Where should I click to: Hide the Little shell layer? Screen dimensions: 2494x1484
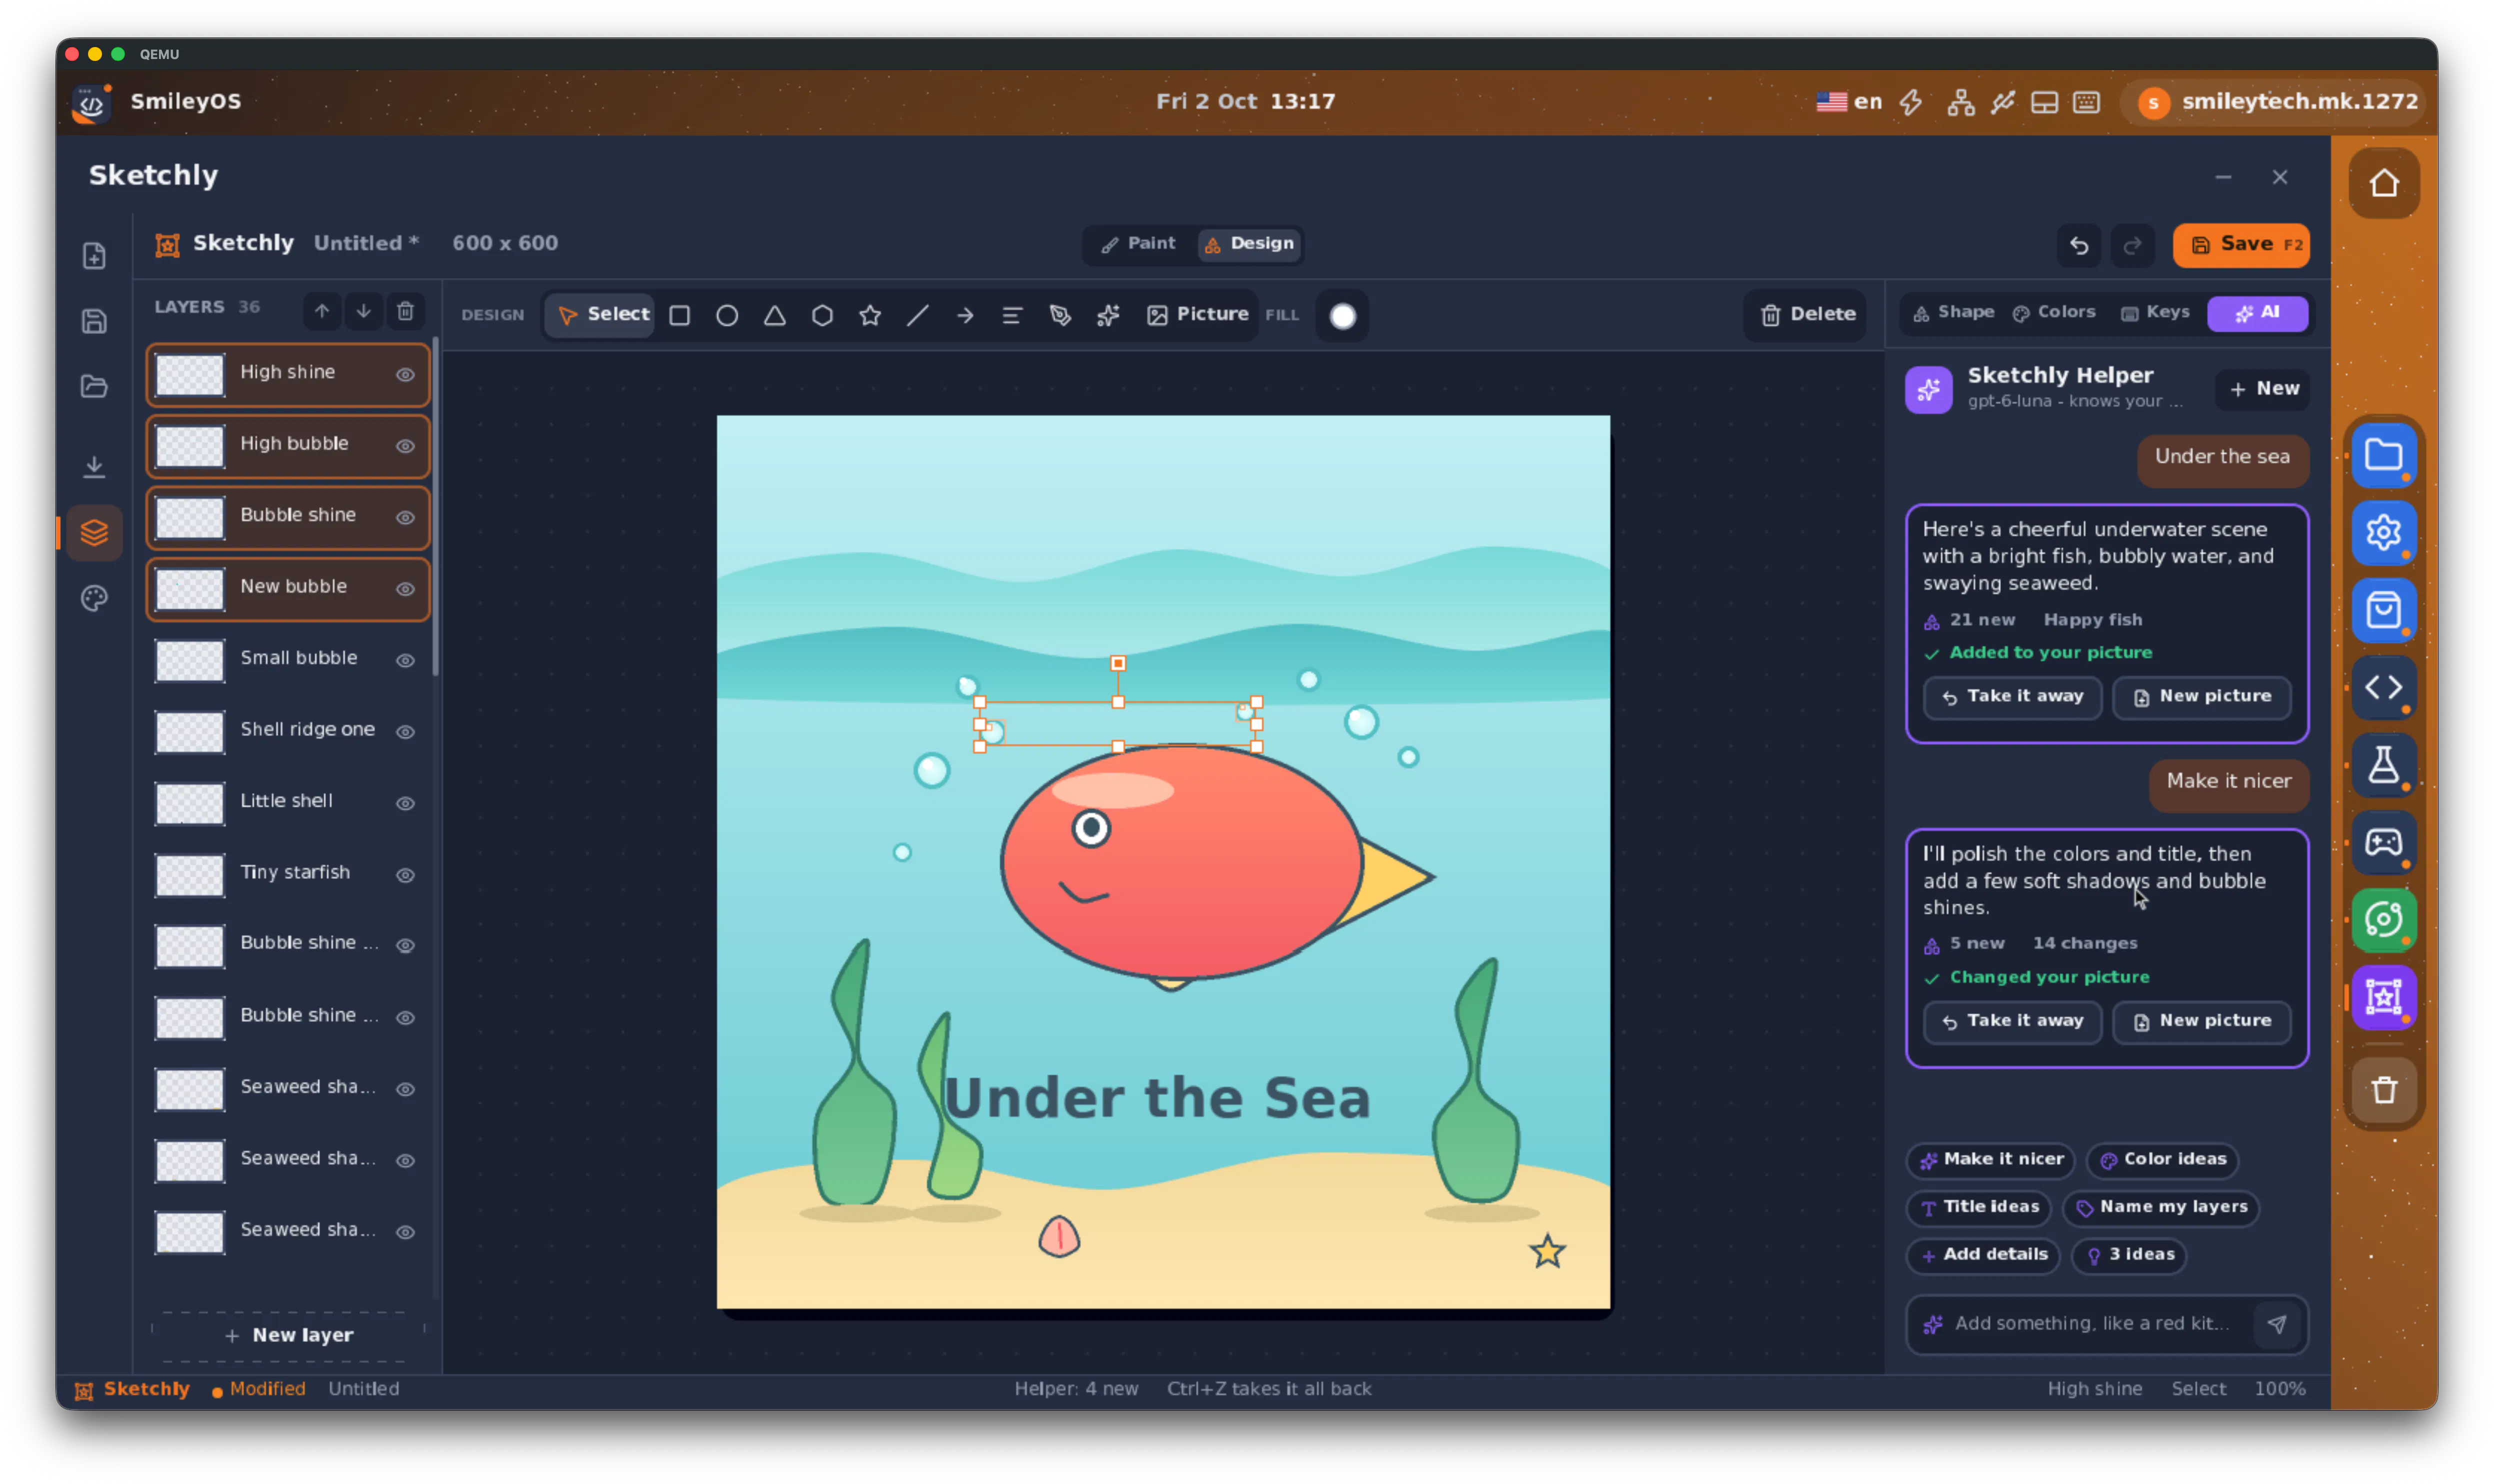pyautogui.click(x=405, y=803)
